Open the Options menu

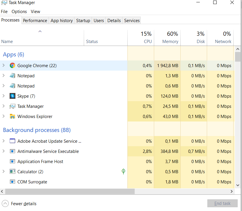click(x=19, y=12)
